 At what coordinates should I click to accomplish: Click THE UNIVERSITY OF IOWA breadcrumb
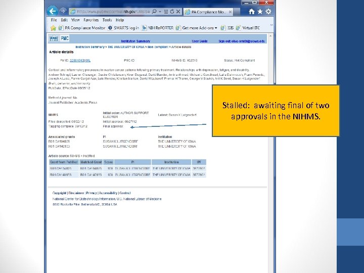coord(126,47)
